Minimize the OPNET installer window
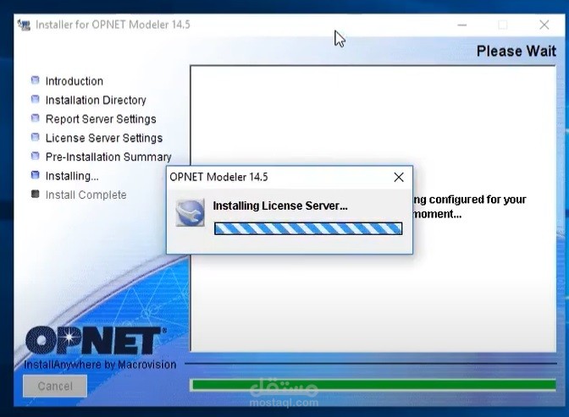This screenshot has height=417, width=569. pyautogui.click(x=462, y=25)
